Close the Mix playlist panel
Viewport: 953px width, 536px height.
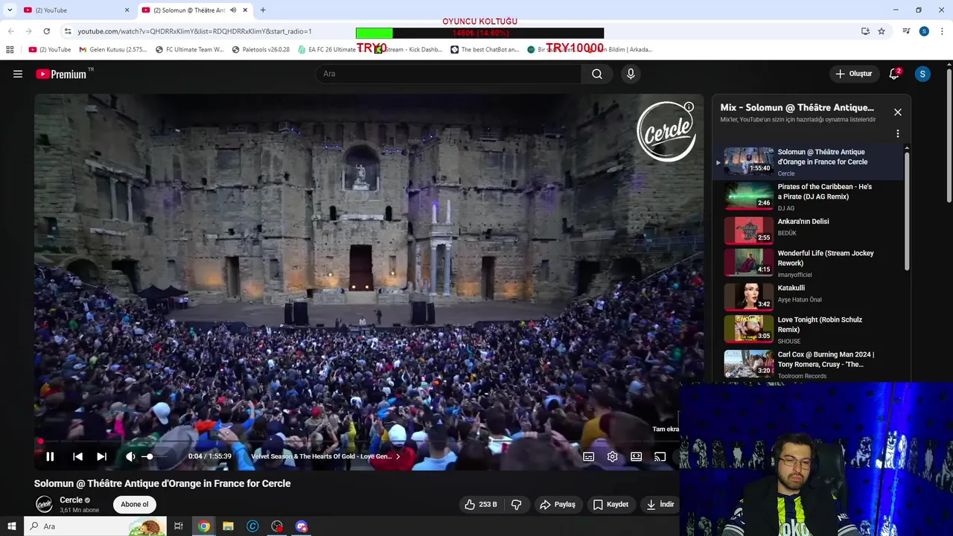click(x=898, y=112)
